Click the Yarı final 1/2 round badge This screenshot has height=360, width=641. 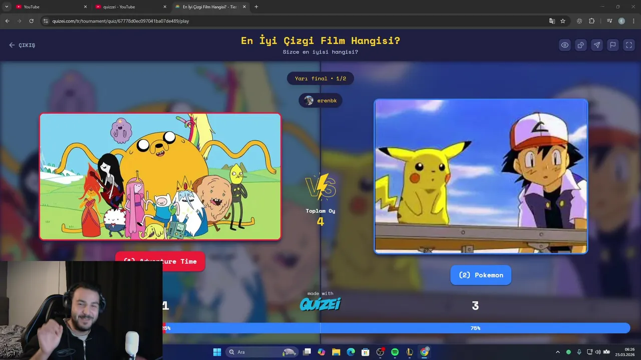pyautogui.click(x=320, y=78)
